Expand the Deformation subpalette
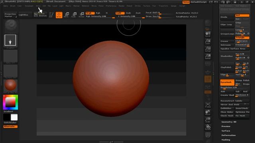 [x=228, y=135]
